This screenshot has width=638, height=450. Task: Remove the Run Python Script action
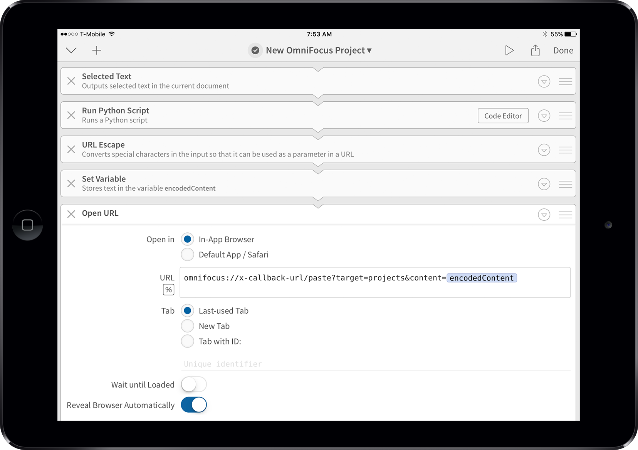[x=71, y=115]
